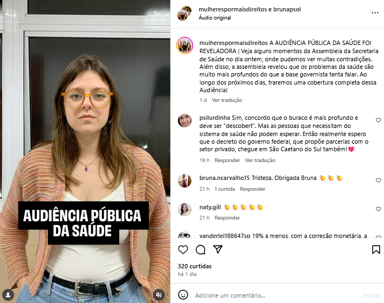Save the post with bookmark icon
Screen dimensions: 384x303
tap(376, 250)
